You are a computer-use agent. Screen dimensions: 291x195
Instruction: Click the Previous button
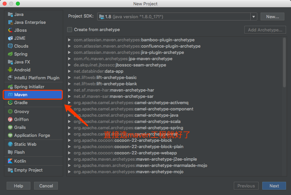(x=246, y=186)
